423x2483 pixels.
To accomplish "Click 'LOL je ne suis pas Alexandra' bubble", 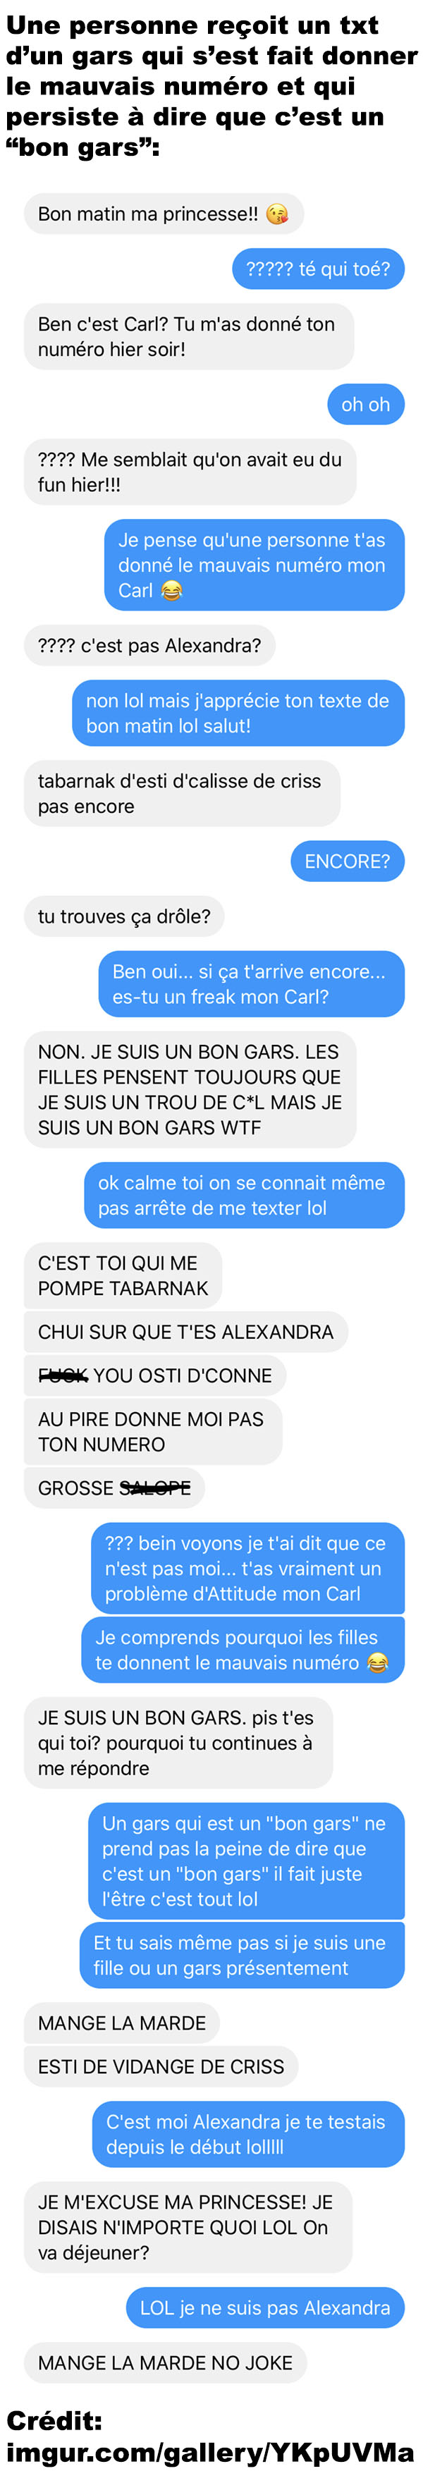I will [265, 2307].
